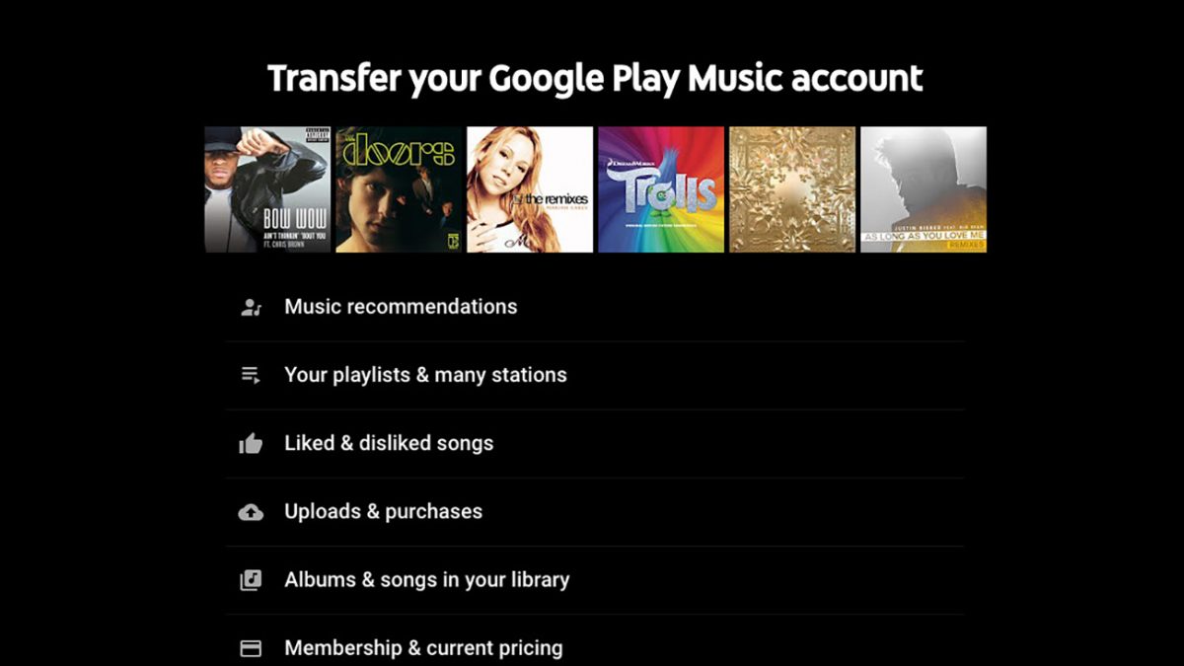
Task: Click the thumbs-up liked songs icon
Action: (251, 443)
